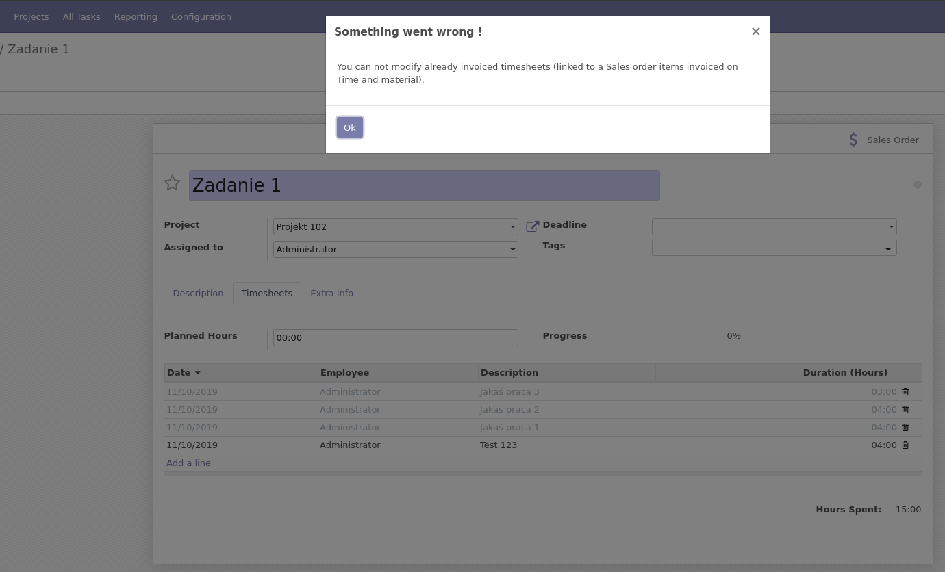Remove the Jakaś praca 3 entry trash icon
The image size is (945, 572).
pos(905,391)
